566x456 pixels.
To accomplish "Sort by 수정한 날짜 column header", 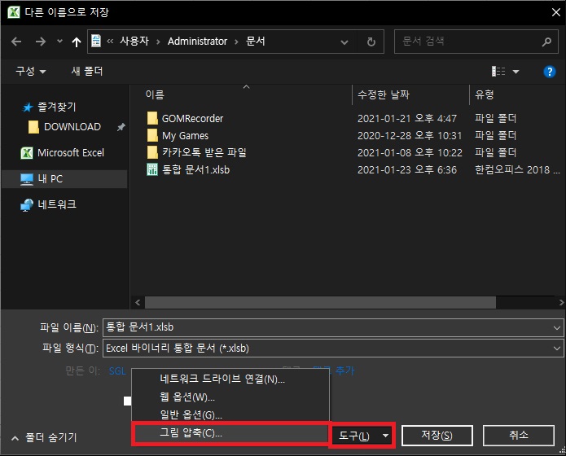I will coord(384,95).
